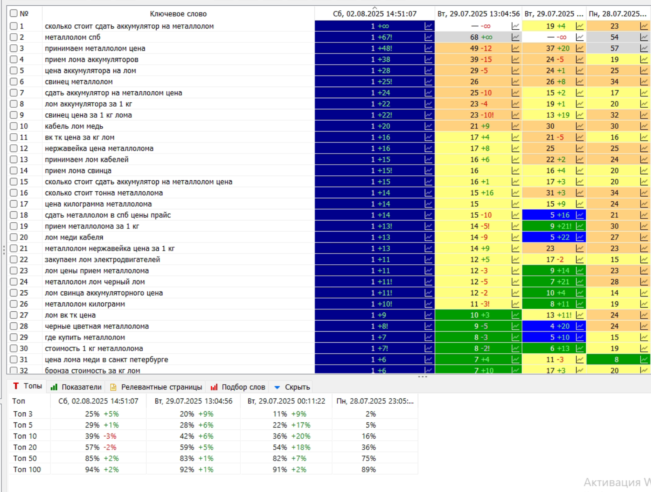
Task: Tick the checkbox for row 27
Action: coord(14,315)
